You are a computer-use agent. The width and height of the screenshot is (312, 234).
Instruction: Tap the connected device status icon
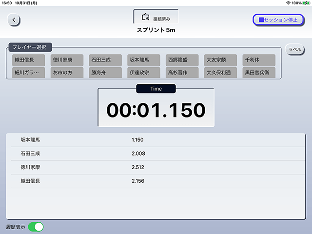[145, 17]
